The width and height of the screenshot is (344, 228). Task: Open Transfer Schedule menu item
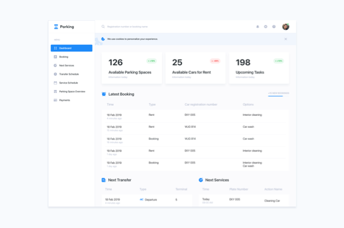(71, 74)
